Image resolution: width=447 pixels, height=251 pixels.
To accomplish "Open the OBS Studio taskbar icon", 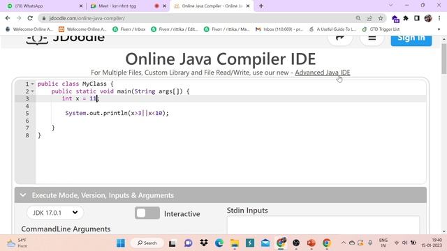I will (x=296, y=243).
